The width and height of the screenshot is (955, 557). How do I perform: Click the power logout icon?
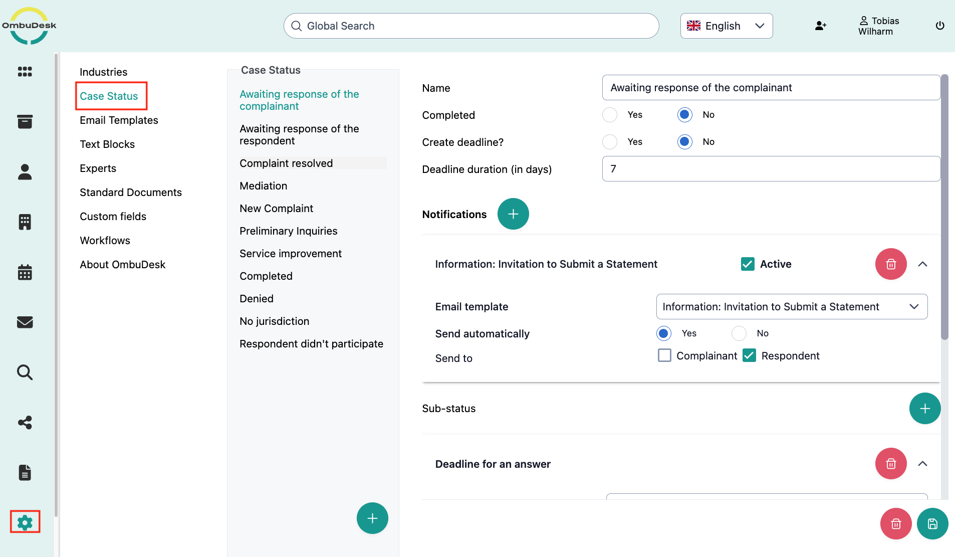click(940, 26)
